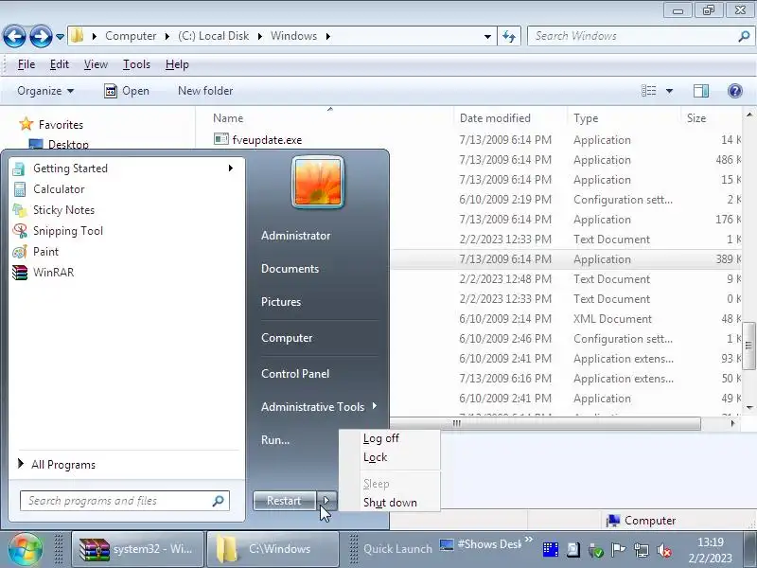This screenshot has width=757, height=568.
Task: Launch Paint from Start menu
Action: [45, 252]
